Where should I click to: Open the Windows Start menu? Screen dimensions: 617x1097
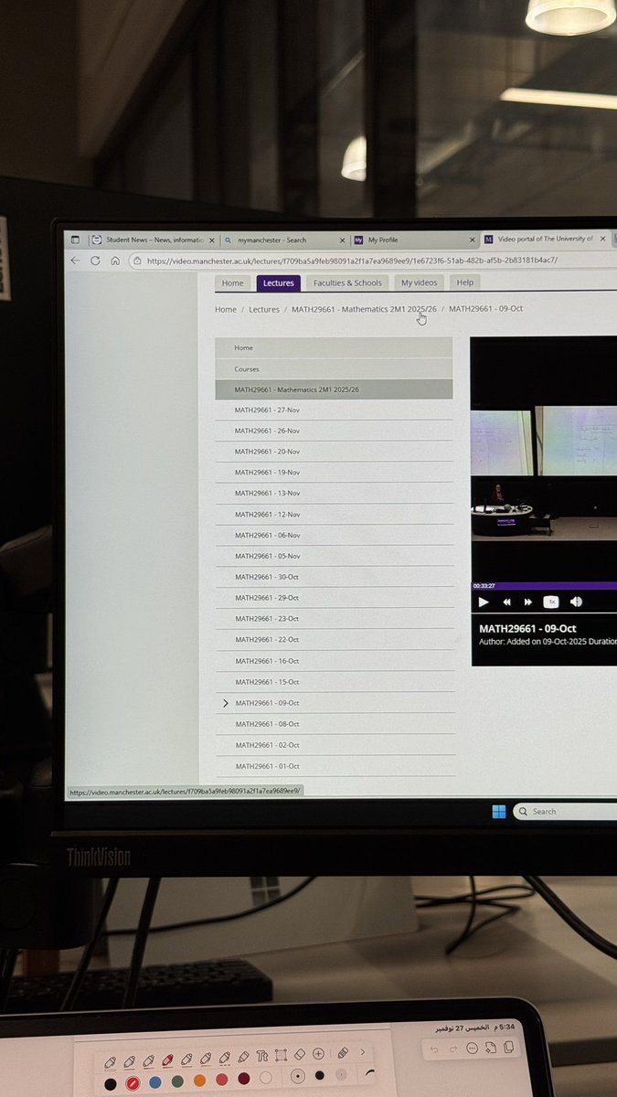click(499, 811)
